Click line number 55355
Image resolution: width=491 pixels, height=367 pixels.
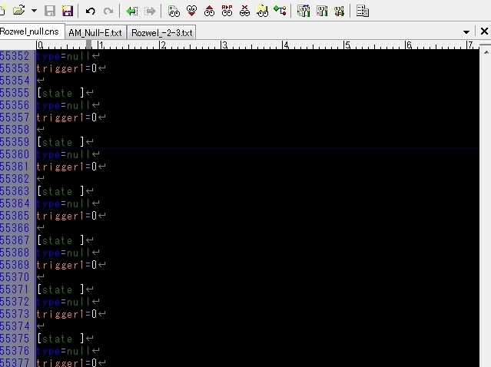(15, 93)
